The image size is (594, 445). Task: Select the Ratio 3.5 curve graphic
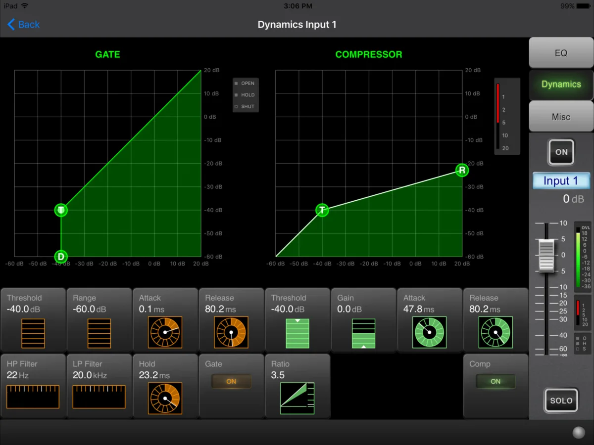pos(297,399)
